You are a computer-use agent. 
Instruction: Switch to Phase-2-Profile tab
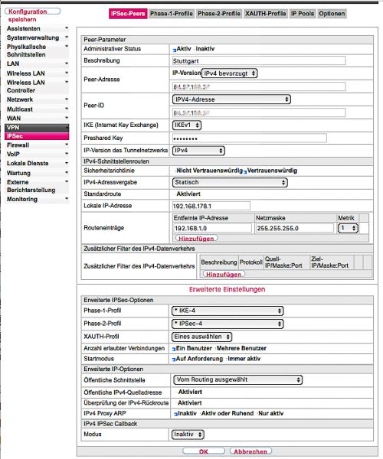point(219,14)
